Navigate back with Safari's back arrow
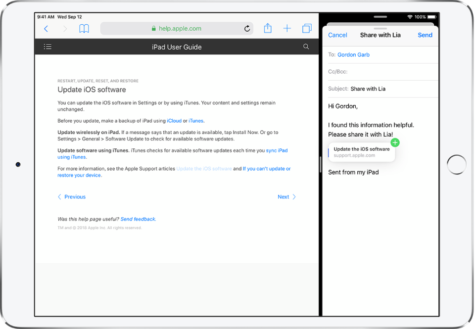Screen dimensions: 475x329 46,28
